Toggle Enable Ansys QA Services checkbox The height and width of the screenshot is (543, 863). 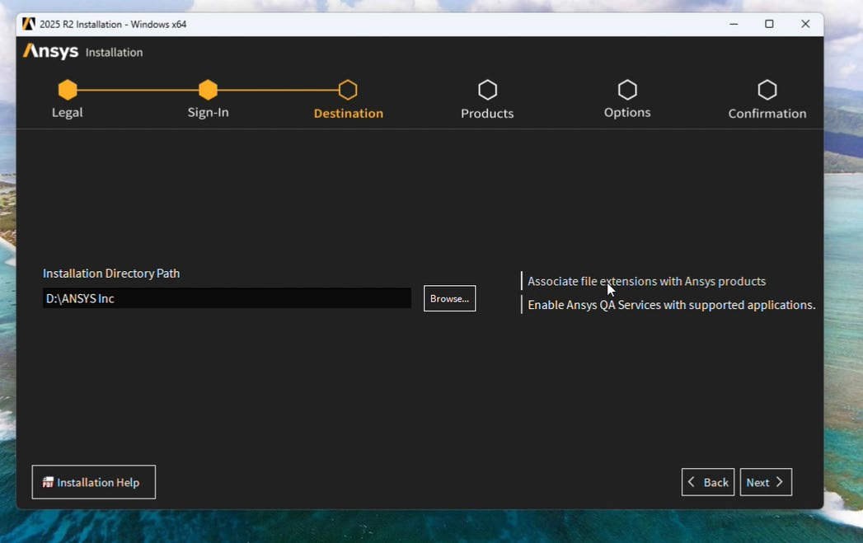[523, 305]
